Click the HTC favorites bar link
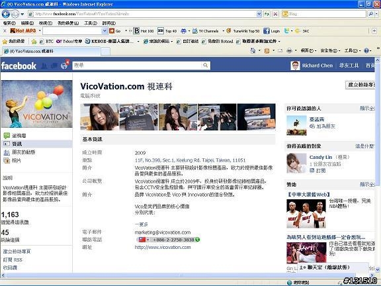The height and width of the screenshot is (286, 381). click(47, 42)
